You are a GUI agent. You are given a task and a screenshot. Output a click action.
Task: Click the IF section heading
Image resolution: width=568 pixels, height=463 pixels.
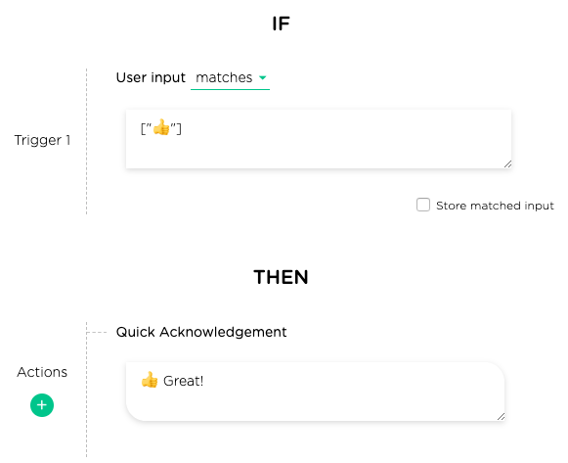(281, 23)
